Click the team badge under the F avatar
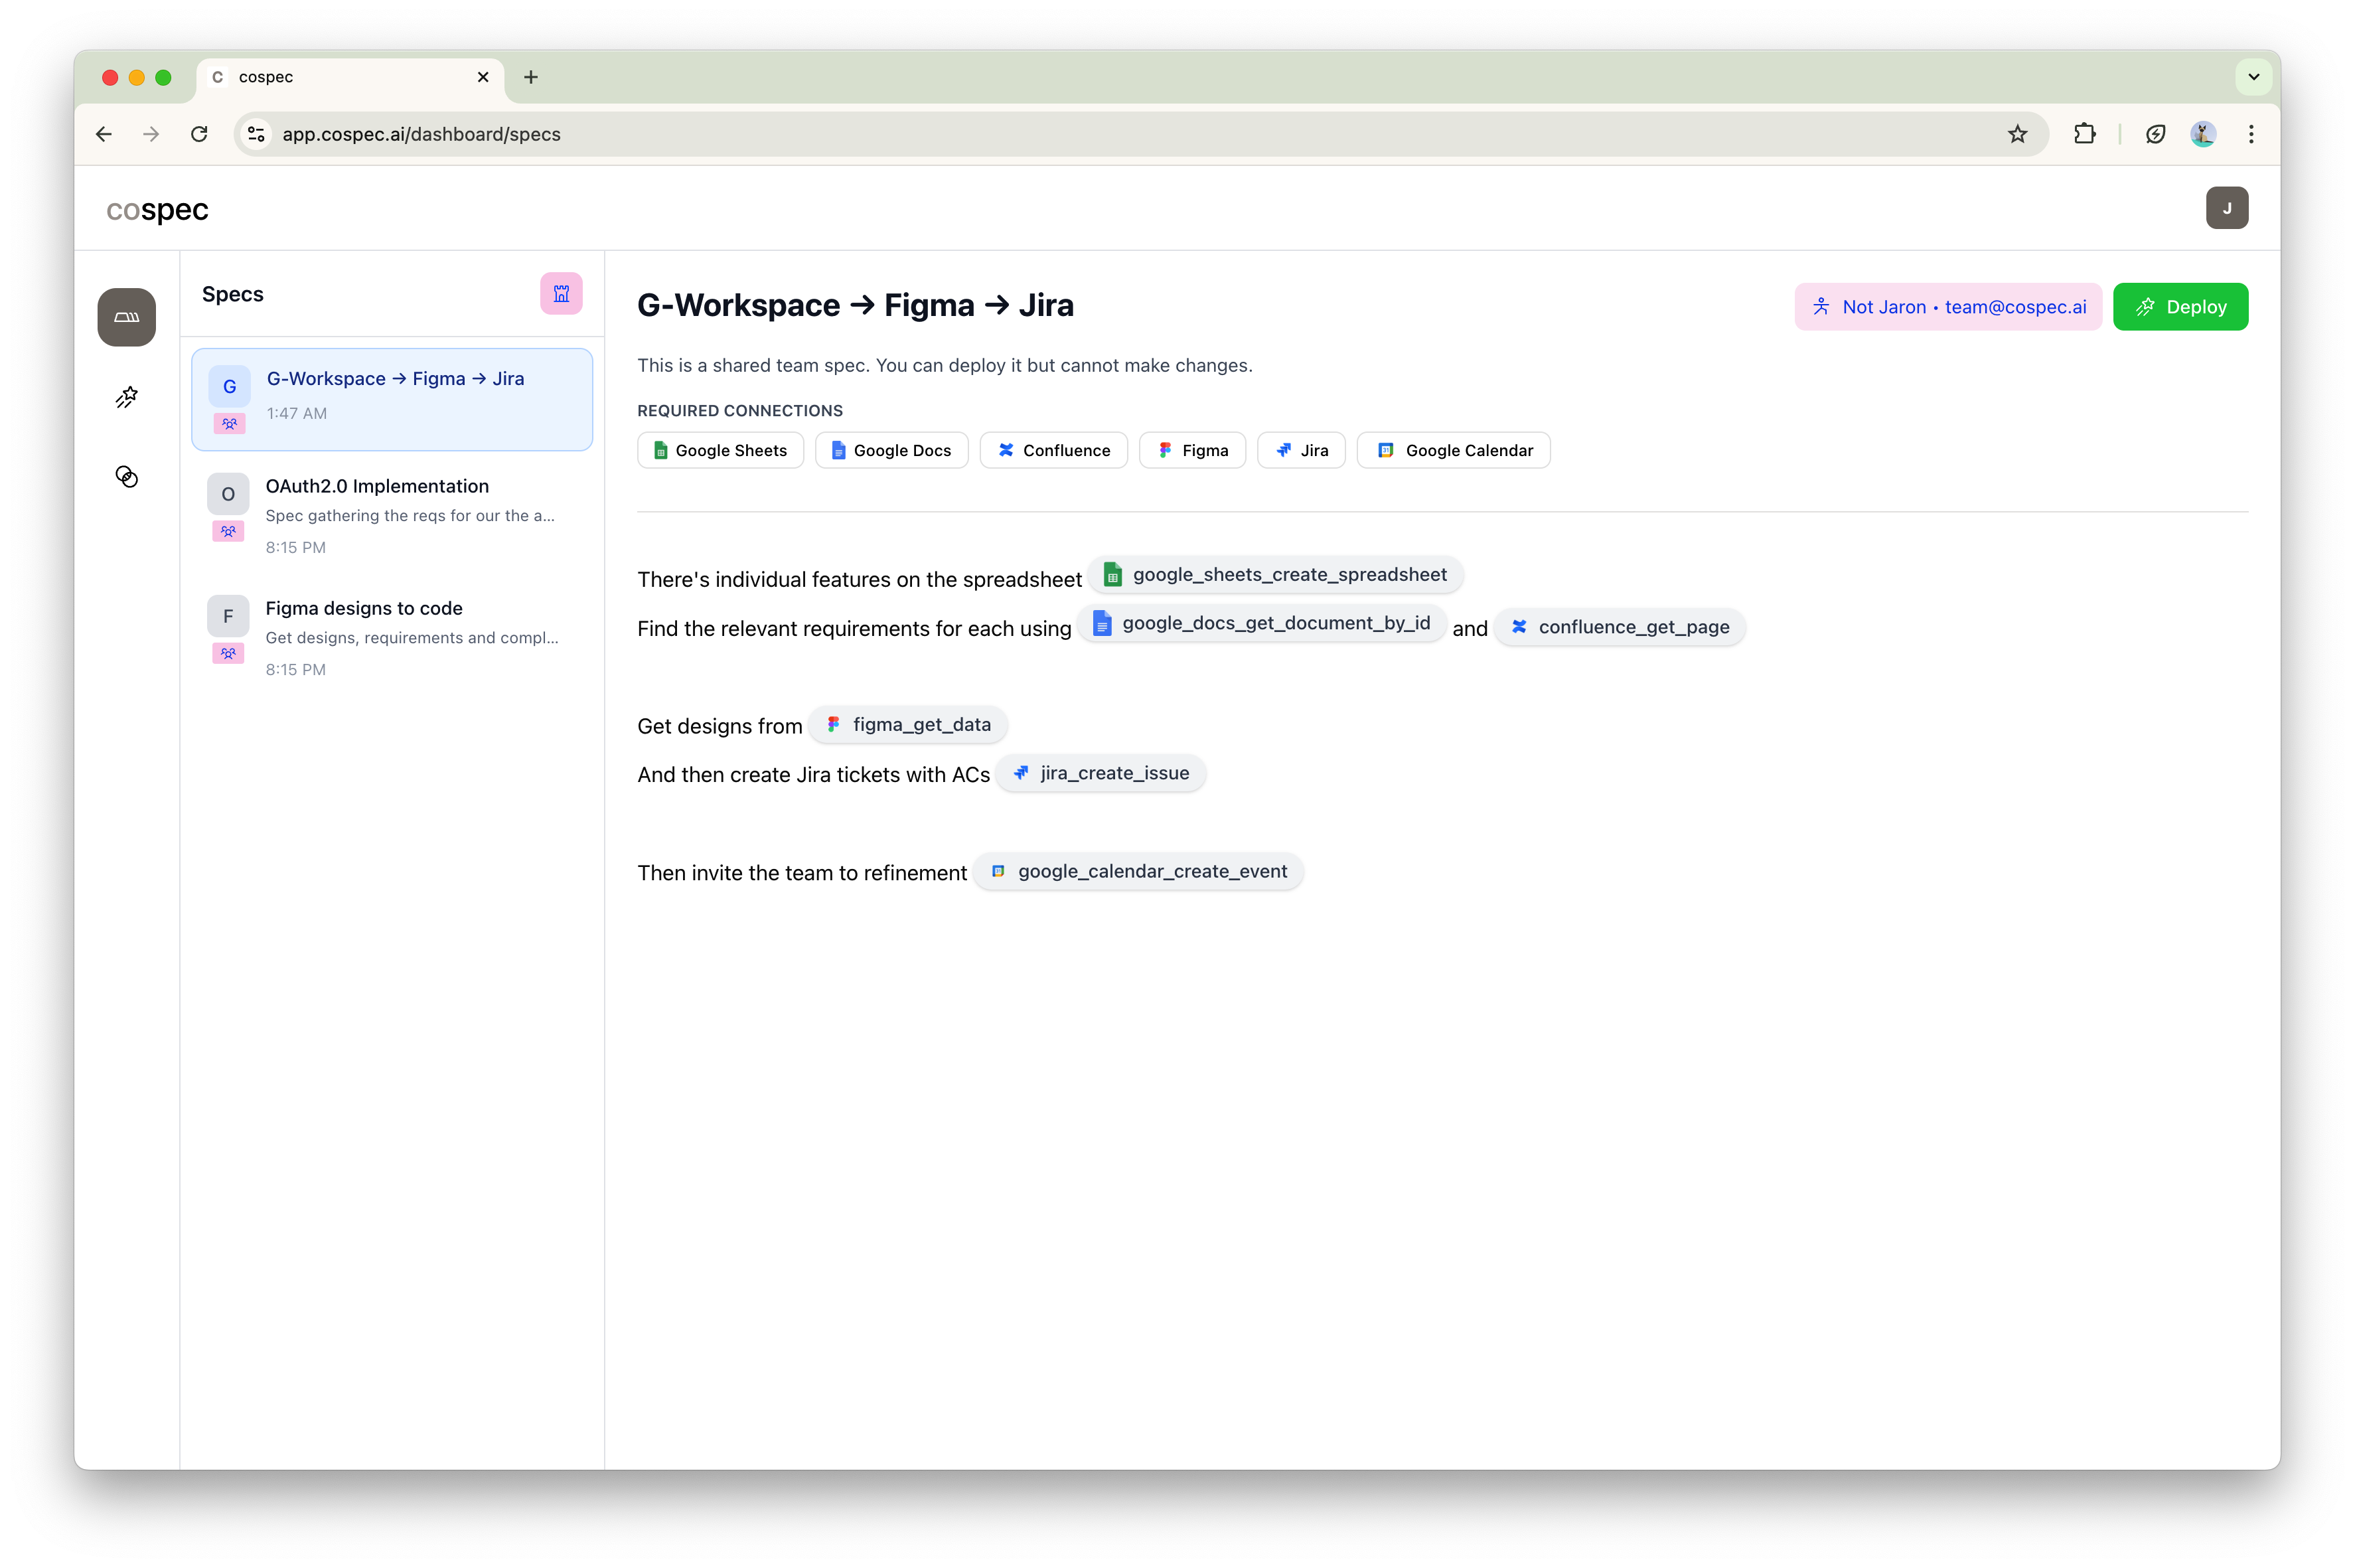2355x1568 pixels. [x=228, y=653]
